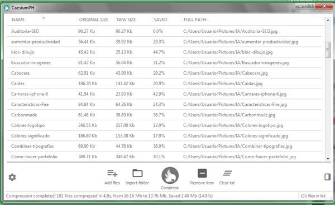Click the Carbonmade.jpg full path cell
Image resolution: width=335 pixels, height=205 pixels.
coord(229,115)
